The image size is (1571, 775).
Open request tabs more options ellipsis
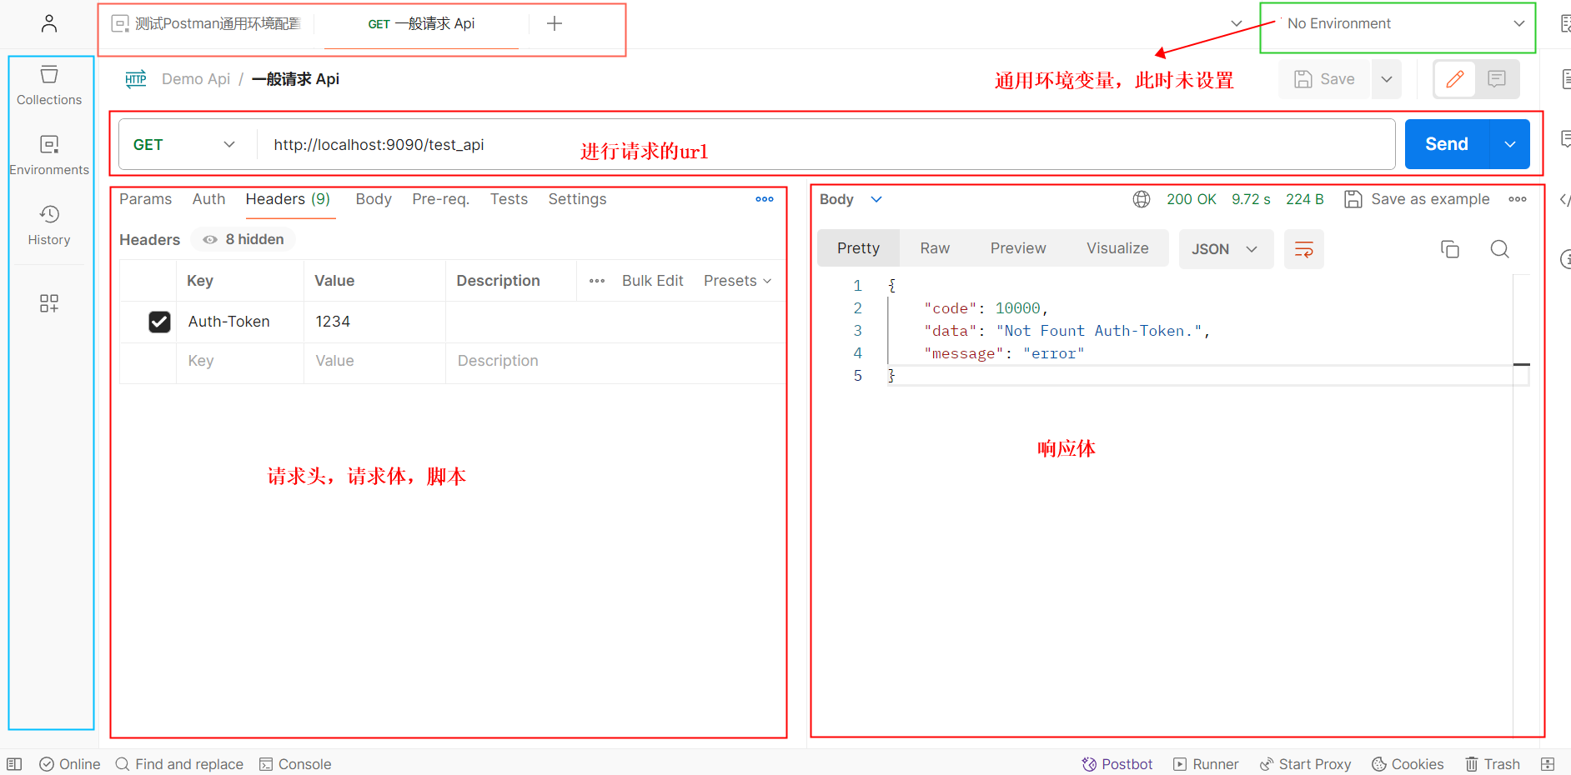click(765, 199)
